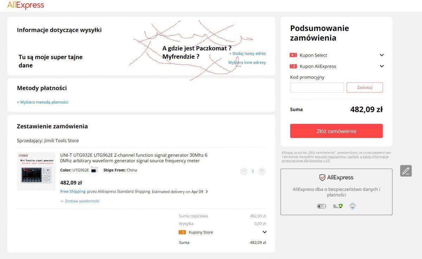Expand the Kupony Store section
The height and width of the screenshot is (259, 422).
pos(264,232)
